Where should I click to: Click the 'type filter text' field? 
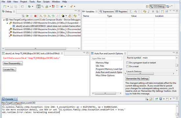pos(107,58)
